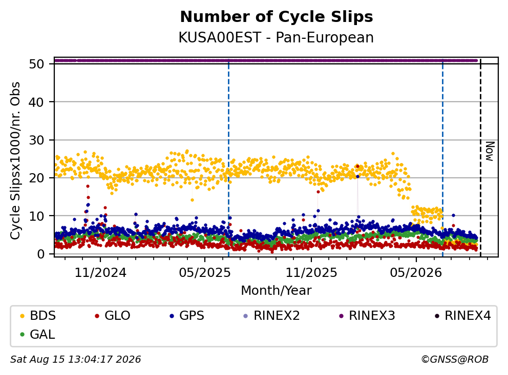Viewport: 508px width, 375px height.
Task: Click the GAL legend marker dot
Action: pos(22,335)
